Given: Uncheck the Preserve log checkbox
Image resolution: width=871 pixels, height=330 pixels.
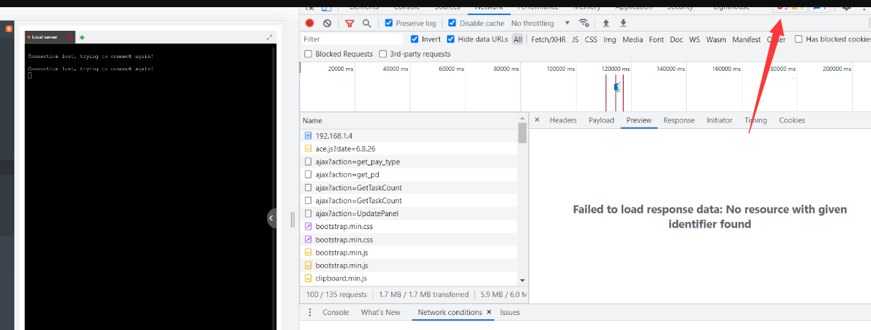Looking at the screenshot, I should [389, 23].
